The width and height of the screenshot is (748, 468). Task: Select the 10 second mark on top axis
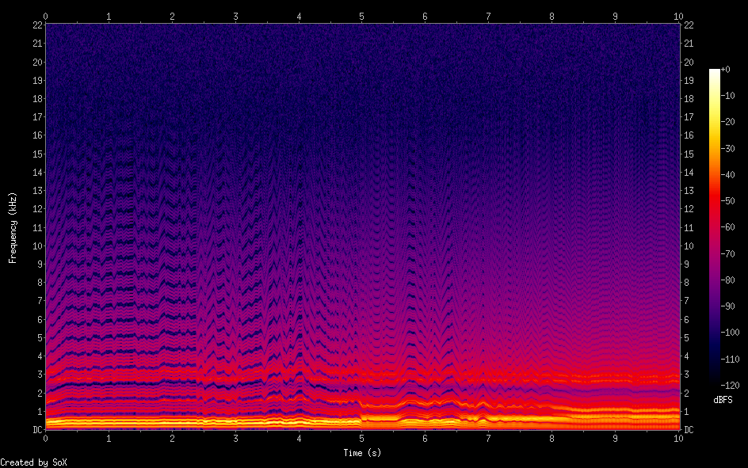point(678,16)
